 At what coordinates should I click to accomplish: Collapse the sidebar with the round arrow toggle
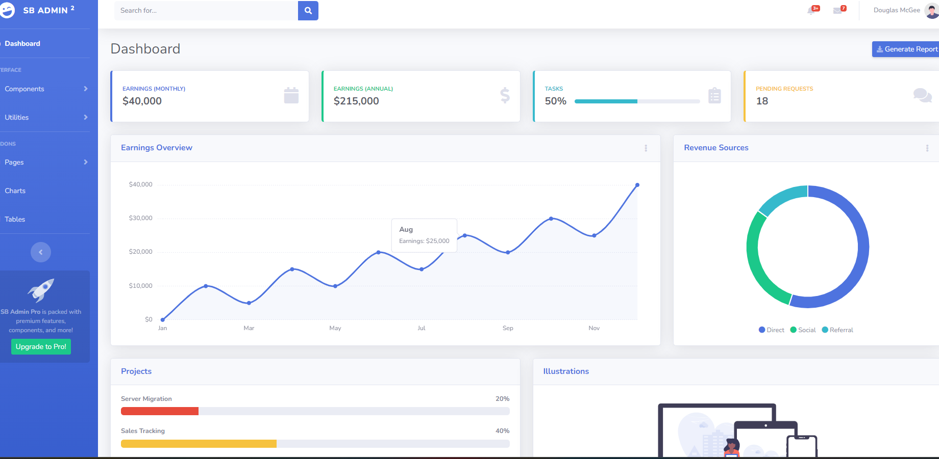pyautogui.click(x=41, y=252)
